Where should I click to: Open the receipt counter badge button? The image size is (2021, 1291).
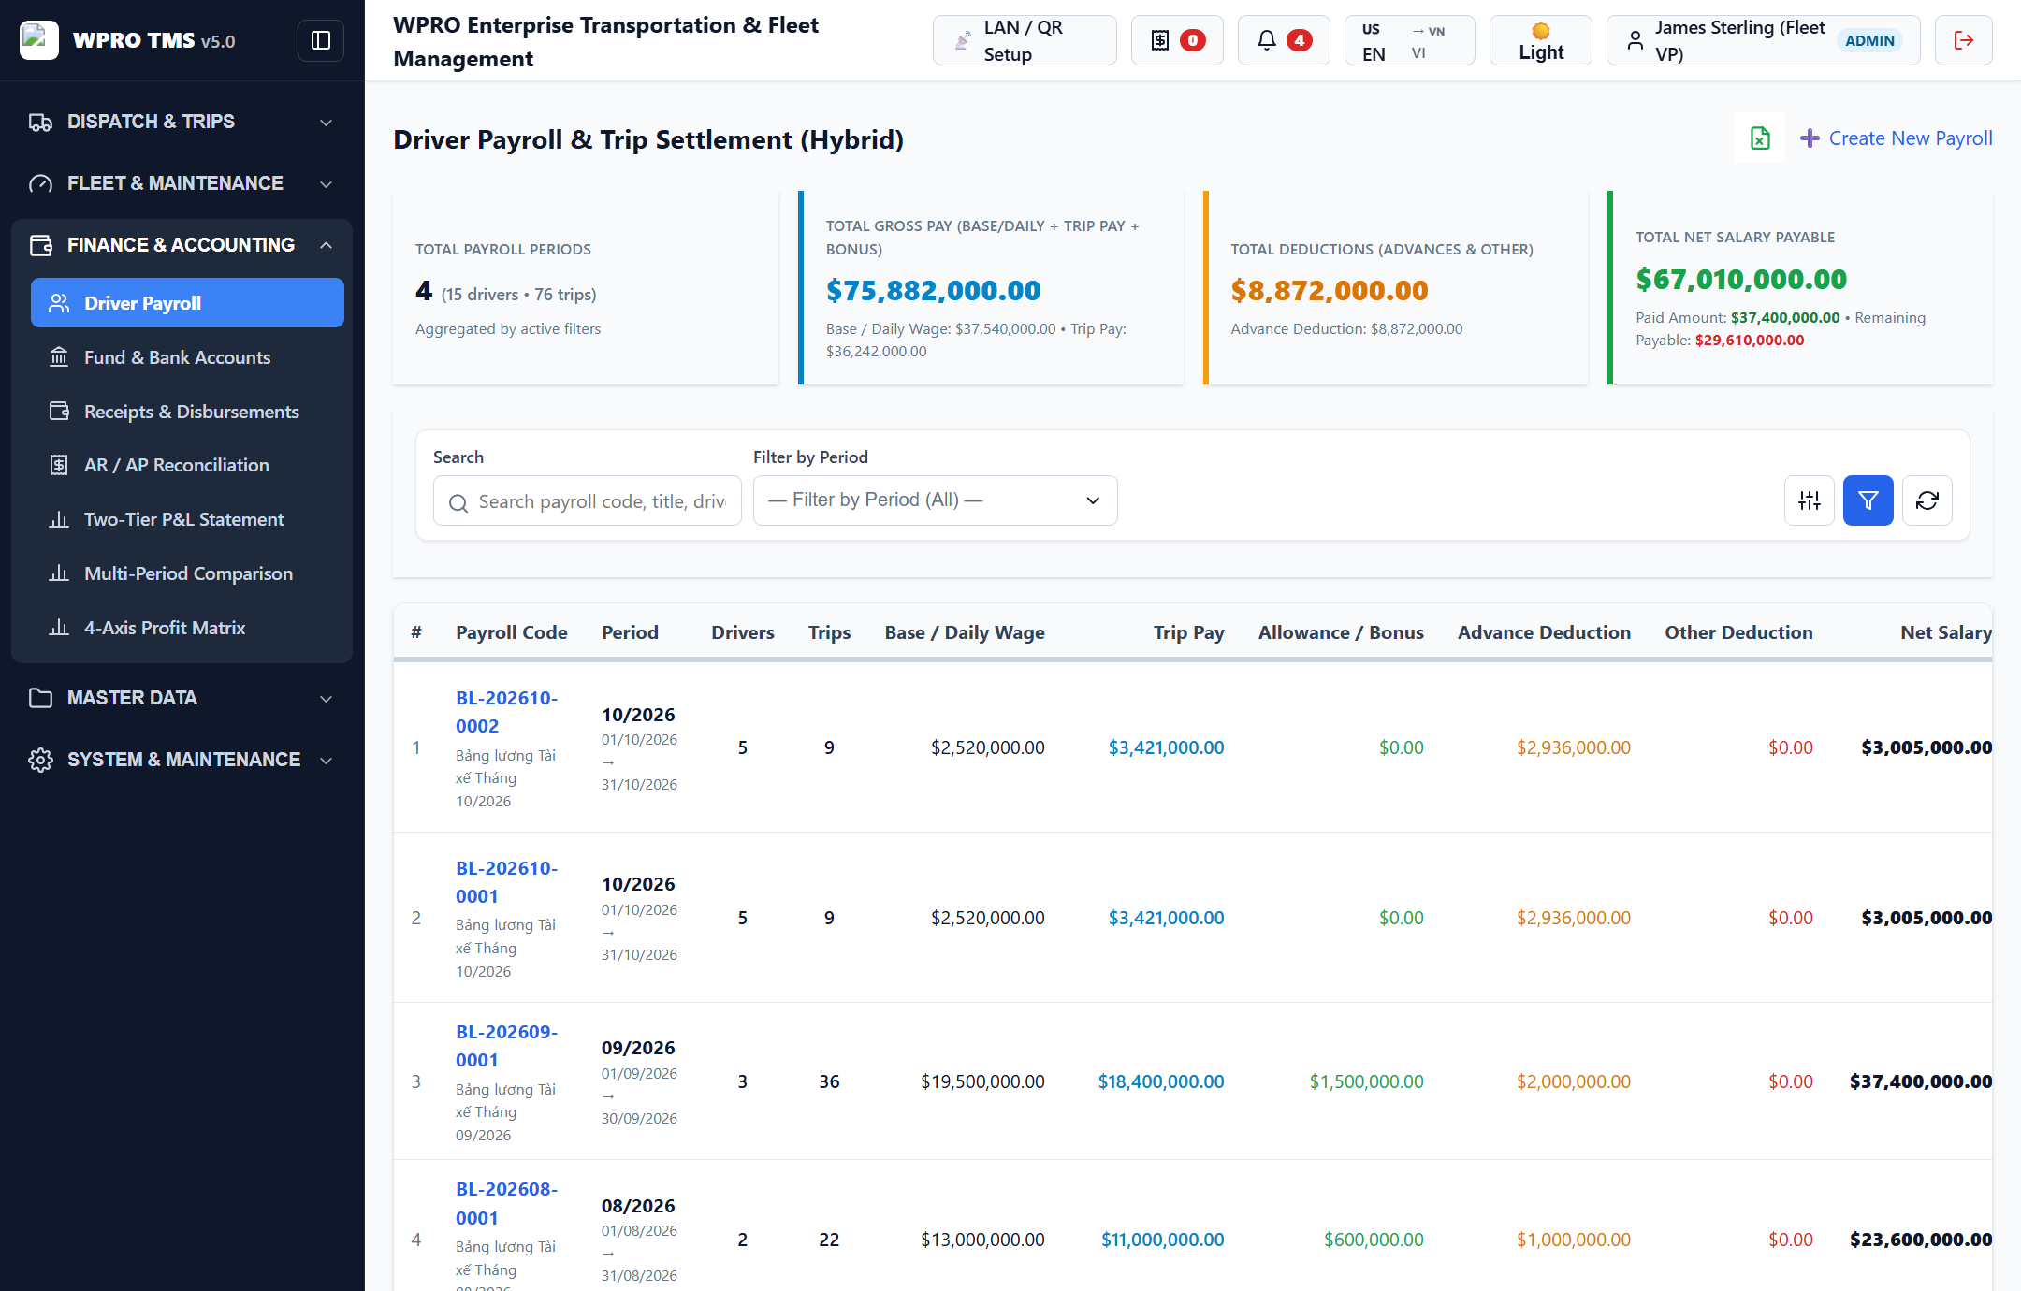click(1177, 40)
